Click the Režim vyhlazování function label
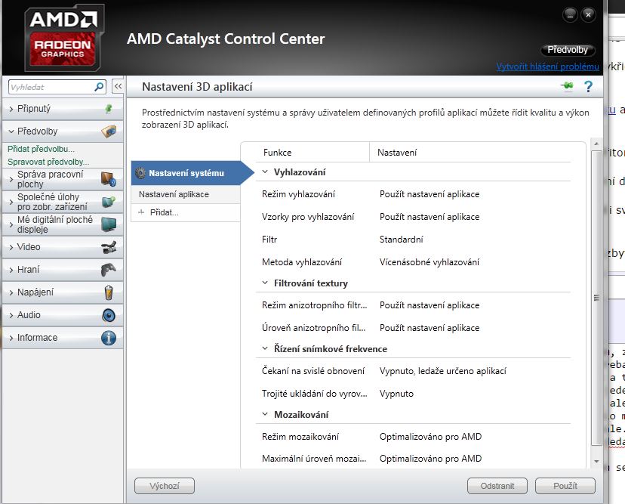The height and width of the screenshot is (504, 625). tap(298, 194)
